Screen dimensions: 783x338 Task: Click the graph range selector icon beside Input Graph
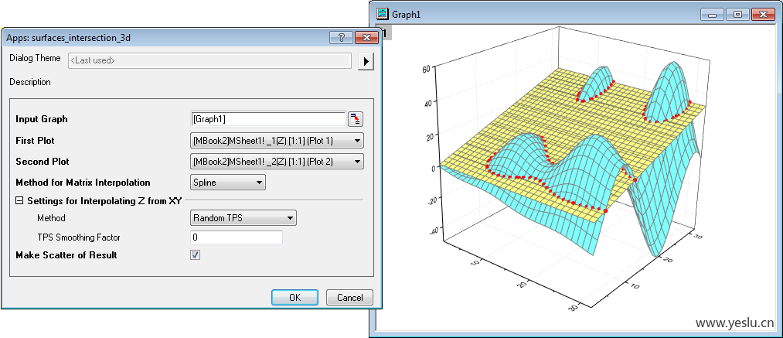356,119
